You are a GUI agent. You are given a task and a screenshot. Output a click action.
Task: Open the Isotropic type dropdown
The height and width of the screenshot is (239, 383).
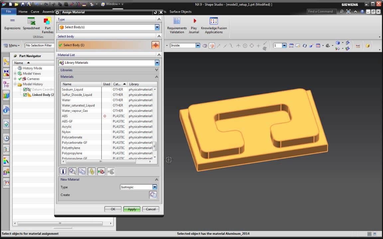tap(155, 187)
